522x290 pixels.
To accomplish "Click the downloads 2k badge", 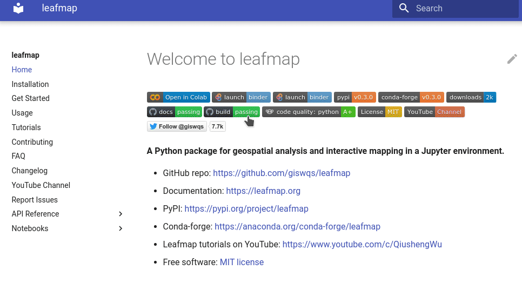I will click(x=471, y=97).
